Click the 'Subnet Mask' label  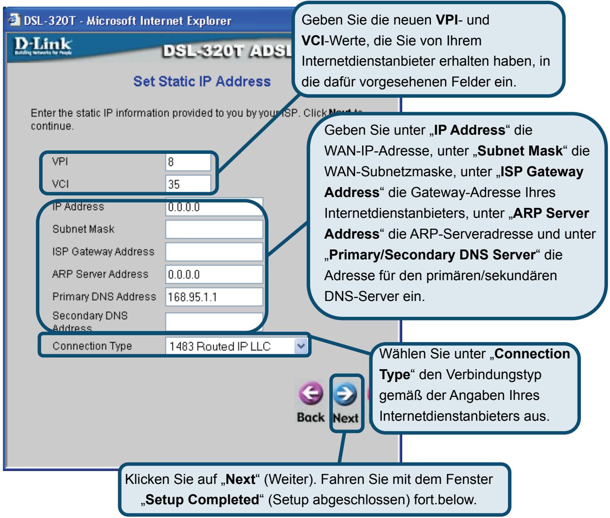click(83, 229)
